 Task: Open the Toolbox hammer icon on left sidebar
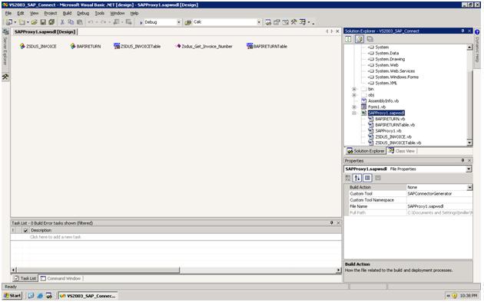tap(5, 77)
